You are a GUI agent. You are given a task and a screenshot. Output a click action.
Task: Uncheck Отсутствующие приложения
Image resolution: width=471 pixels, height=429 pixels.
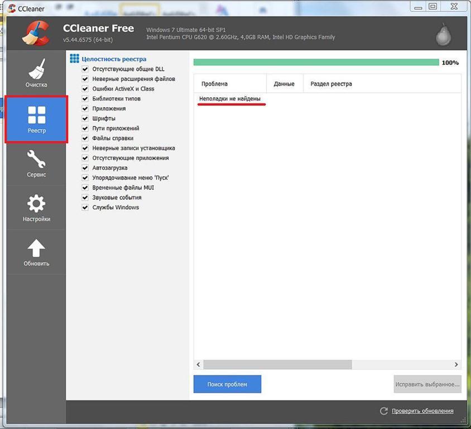[x=85, y=158]
